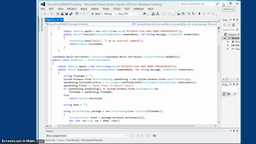Save the current file with floppy icon

pos(67,14)
